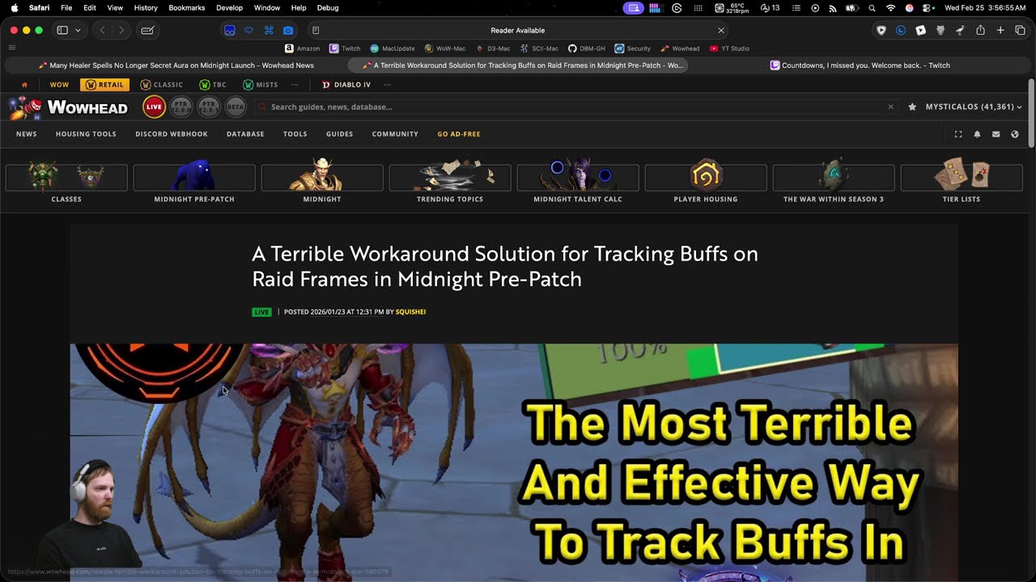The image size is (1036, 582).
Task: Open the History menu in menu bar
Action: (x=146, y=7)
